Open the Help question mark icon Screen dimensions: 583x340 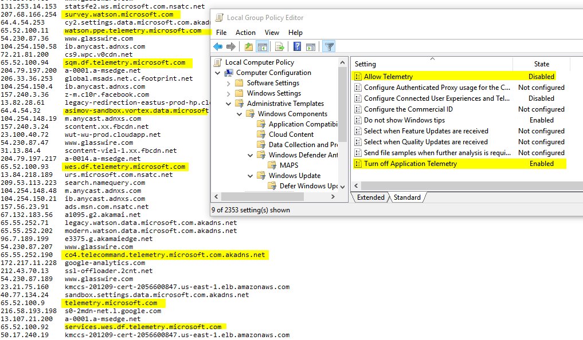point(297,46)
